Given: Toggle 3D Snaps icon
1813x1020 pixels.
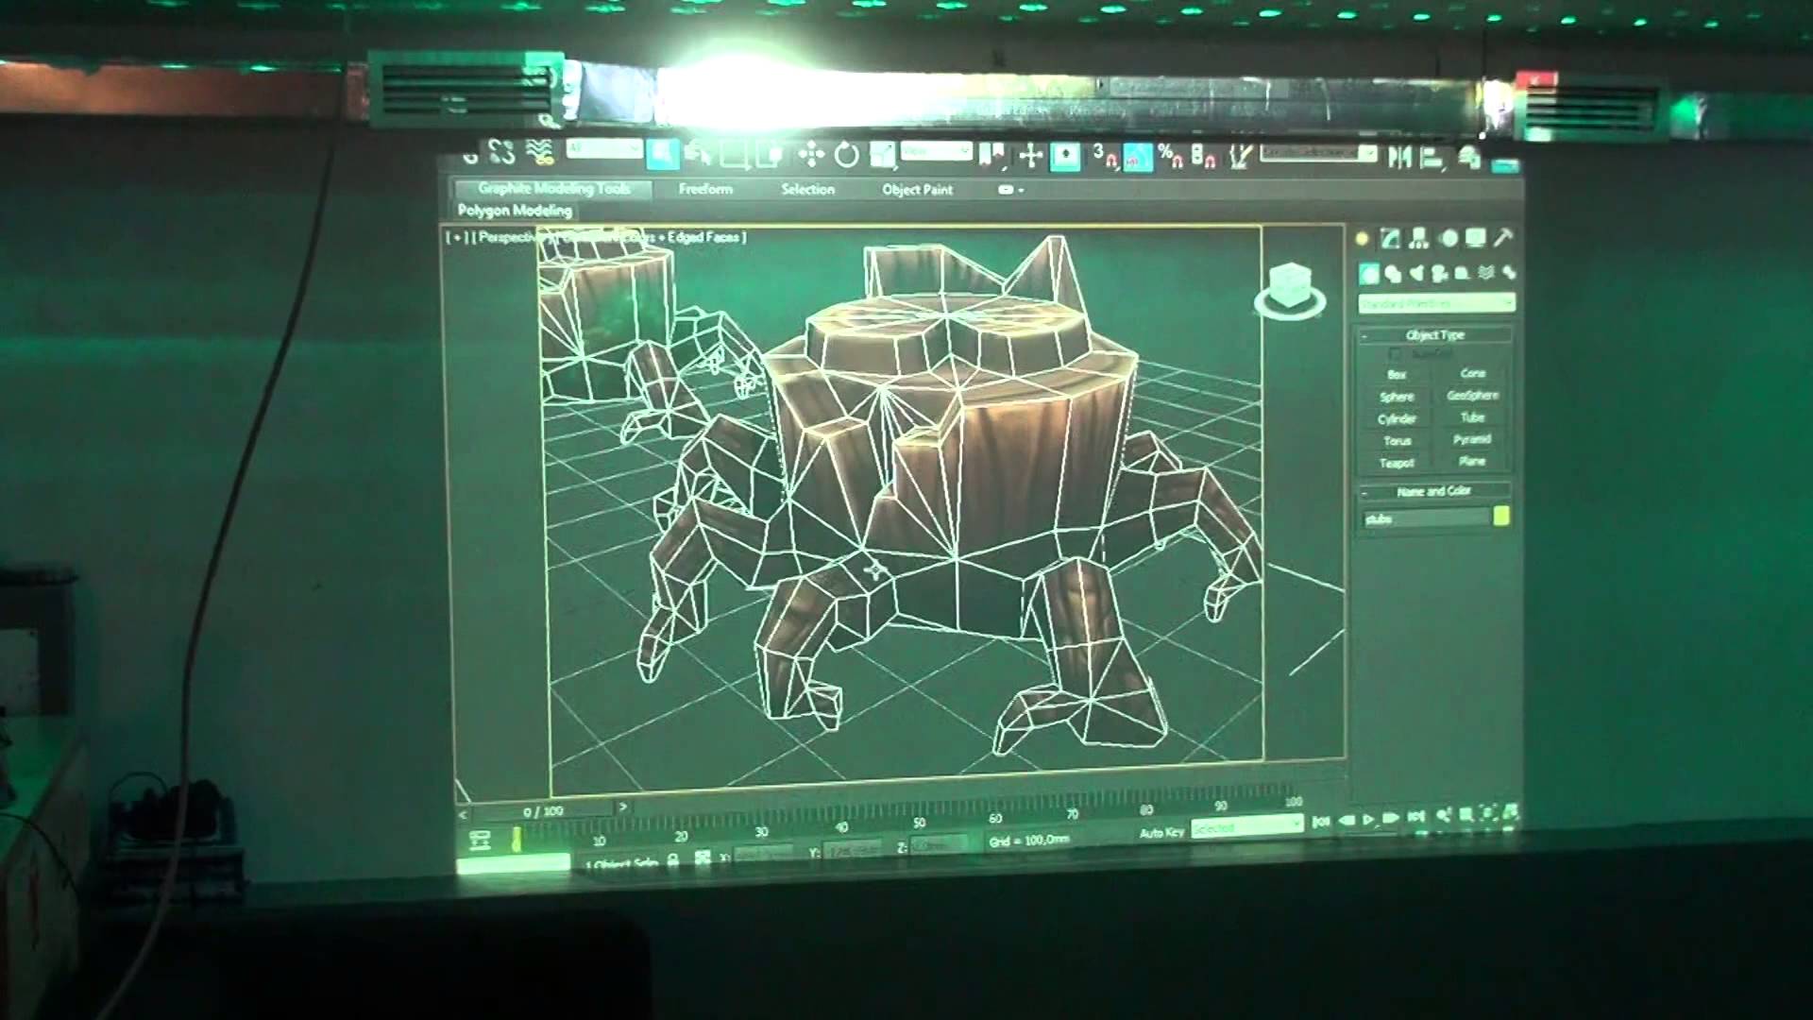Looking at the screenshot, I should (x=1104, y=156).
